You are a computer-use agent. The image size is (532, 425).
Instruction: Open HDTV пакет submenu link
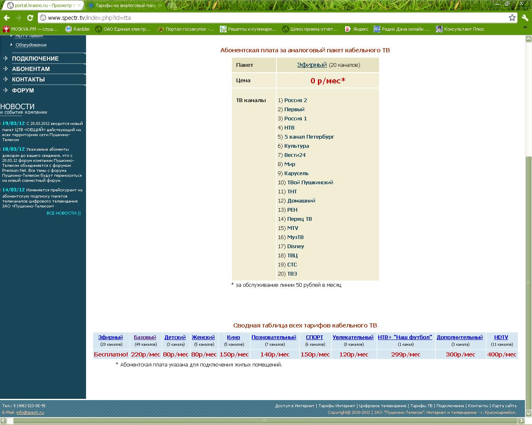click(29, 37)
